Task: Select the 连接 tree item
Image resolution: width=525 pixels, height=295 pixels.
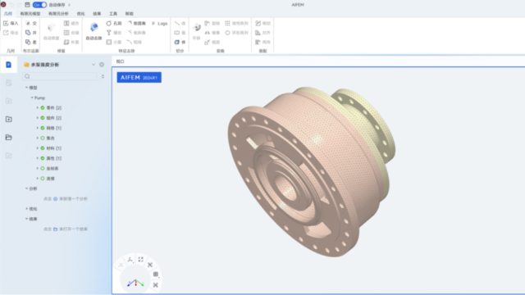Action: pos(50,179)
